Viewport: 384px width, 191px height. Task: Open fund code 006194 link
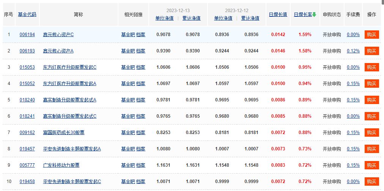(27, 35)
